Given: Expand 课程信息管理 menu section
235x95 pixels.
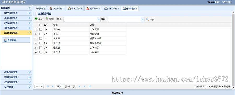Looking at the screenshot, I should 30,28.
